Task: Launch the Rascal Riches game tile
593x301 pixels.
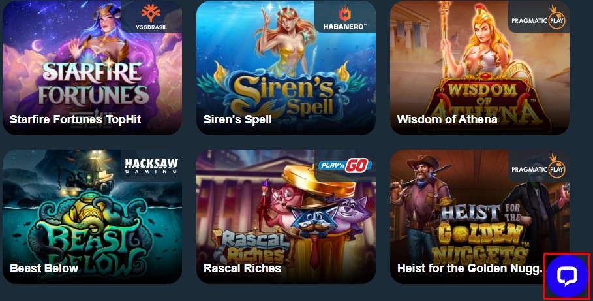Action: point(286,217)
